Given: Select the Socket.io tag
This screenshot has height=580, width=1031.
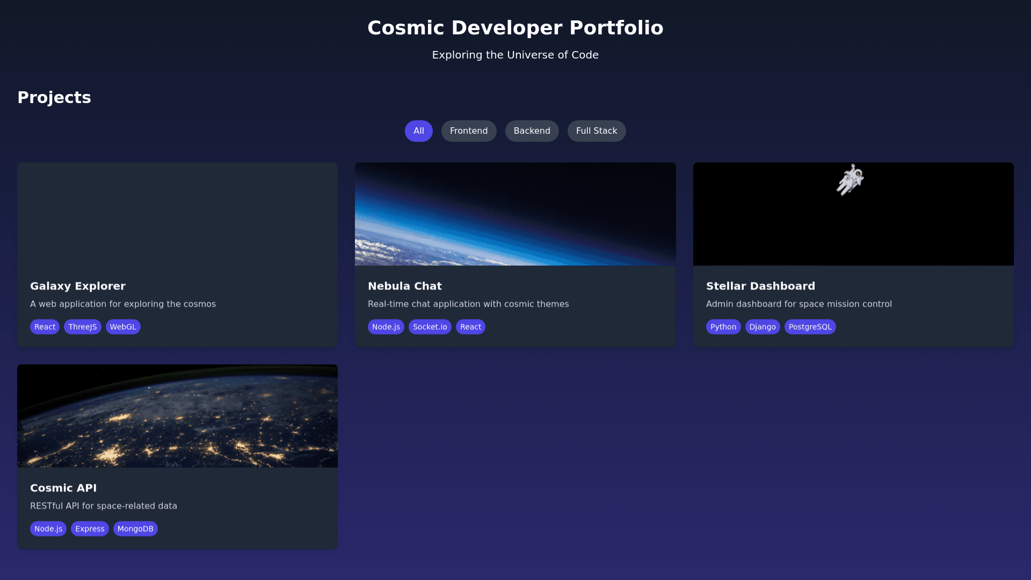Looking at the screenshot, I should coord(430,327).
